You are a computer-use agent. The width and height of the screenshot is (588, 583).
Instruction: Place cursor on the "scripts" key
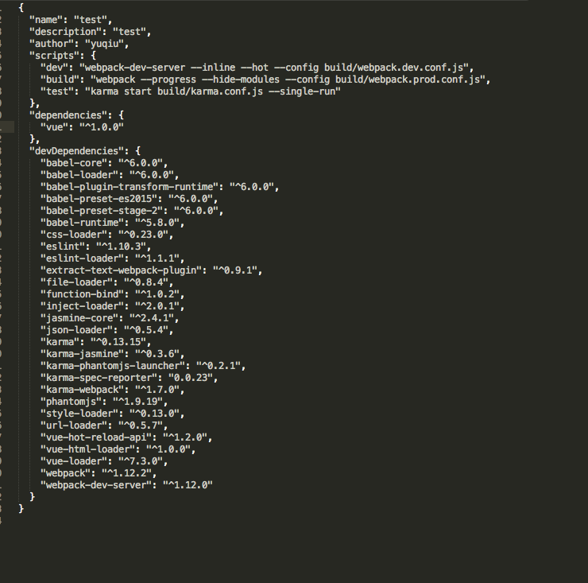click(53, 56)
